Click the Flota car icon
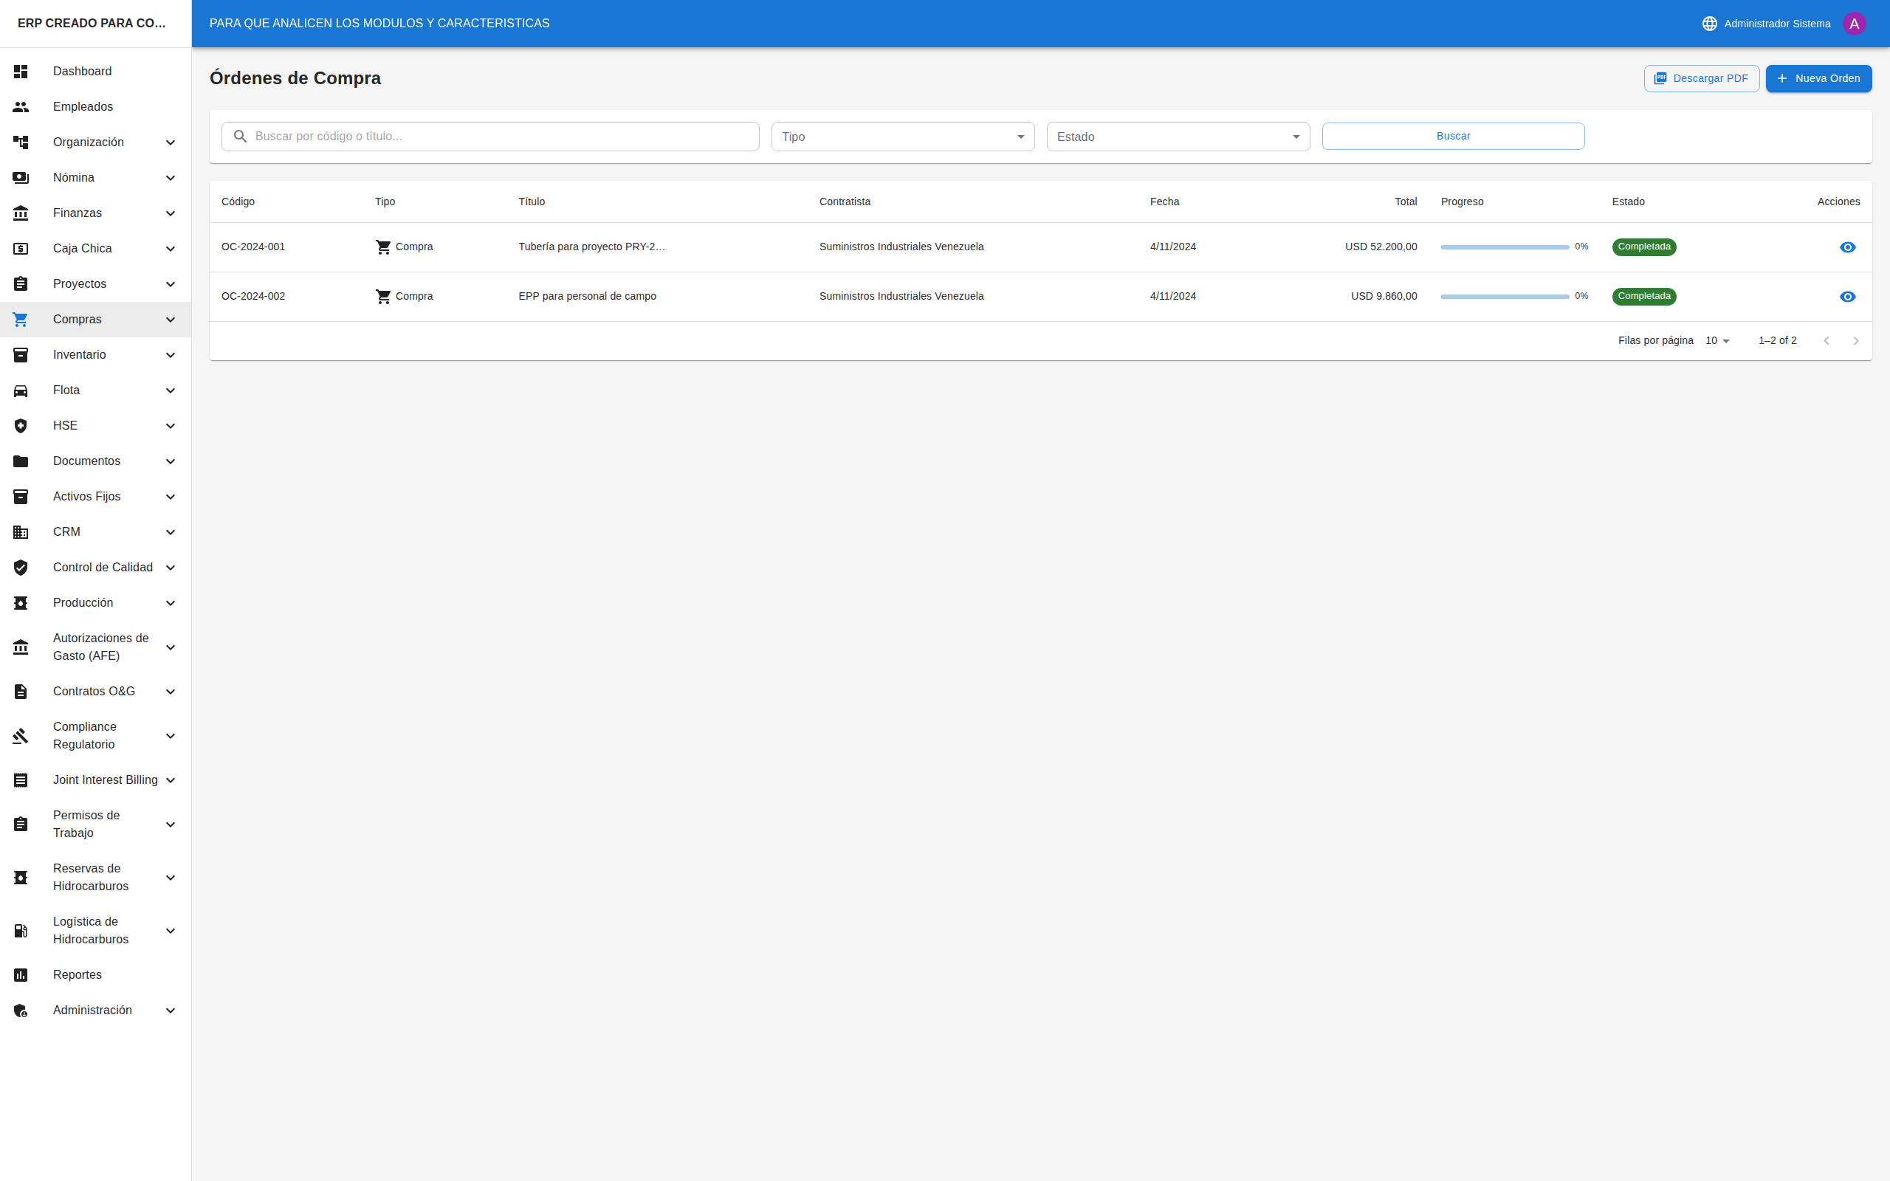This screenshot has width=1890, height=1181. 21,390
